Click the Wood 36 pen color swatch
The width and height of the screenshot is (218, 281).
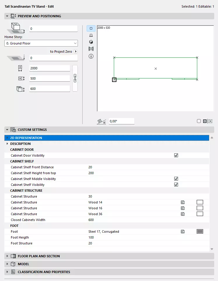[x=200, y=214]
